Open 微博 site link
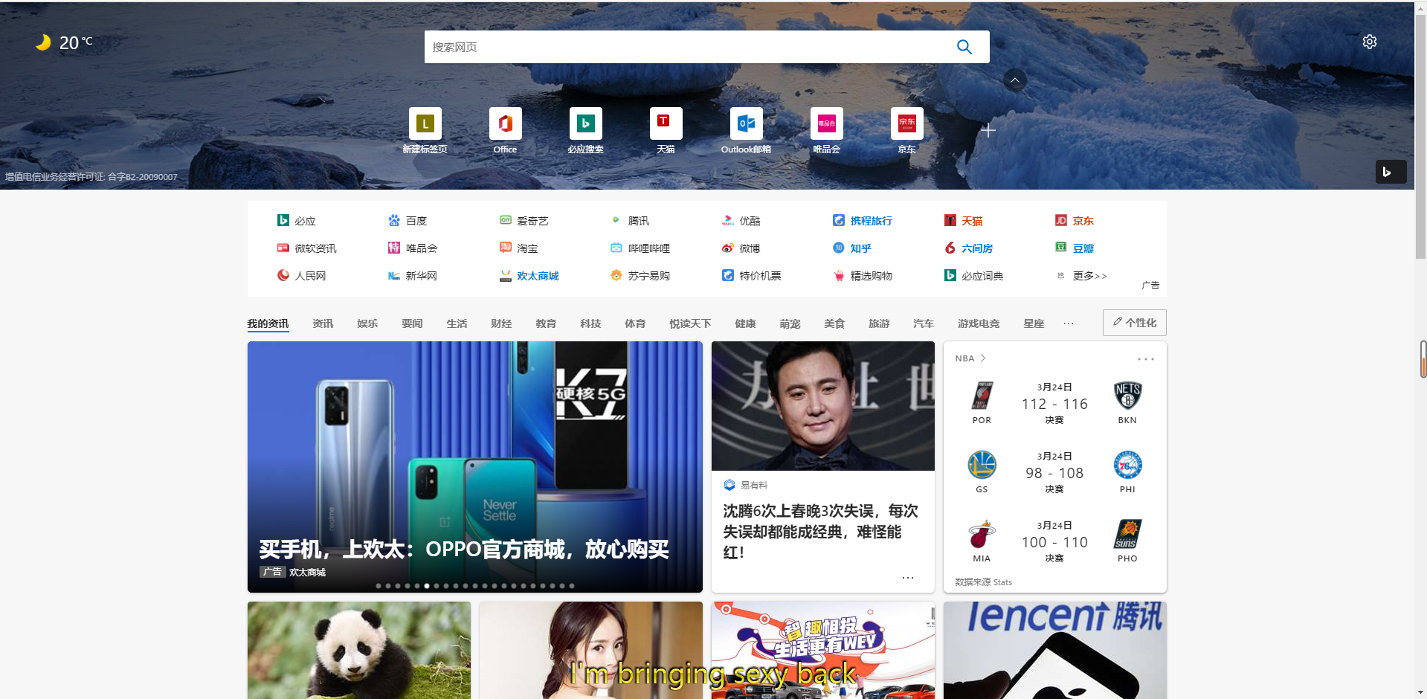The image size is (1427, 699). point(741,248)
